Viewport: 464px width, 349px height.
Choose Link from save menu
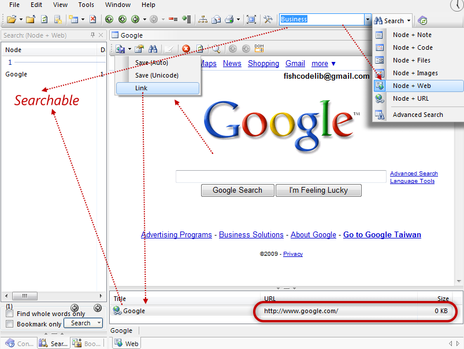coord(158,88)
